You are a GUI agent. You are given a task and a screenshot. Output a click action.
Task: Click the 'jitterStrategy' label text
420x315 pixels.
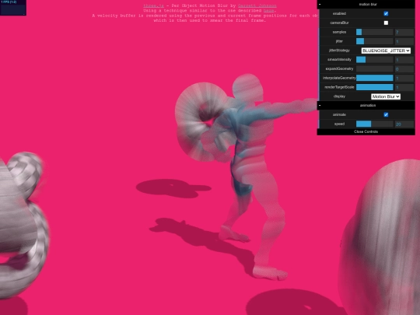coord(339,51)
